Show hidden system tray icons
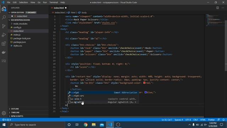 189,125
